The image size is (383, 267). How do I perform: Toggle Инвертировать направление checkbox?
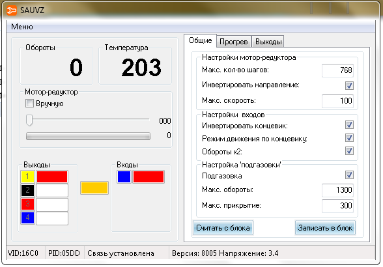point(349,85)
